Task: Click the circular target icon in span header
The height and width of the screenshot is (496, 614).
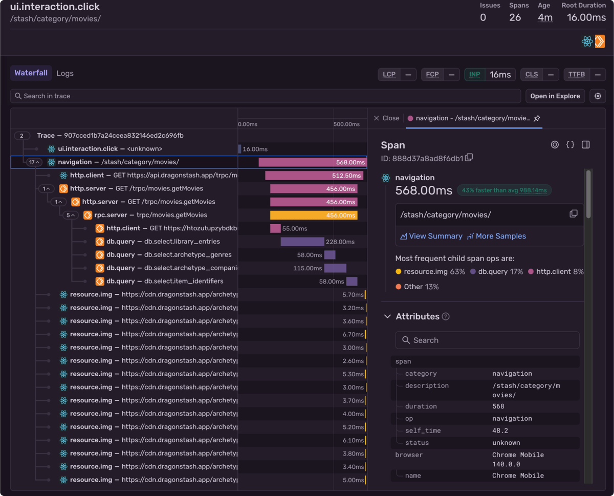Action: click(x=555, y=145)
